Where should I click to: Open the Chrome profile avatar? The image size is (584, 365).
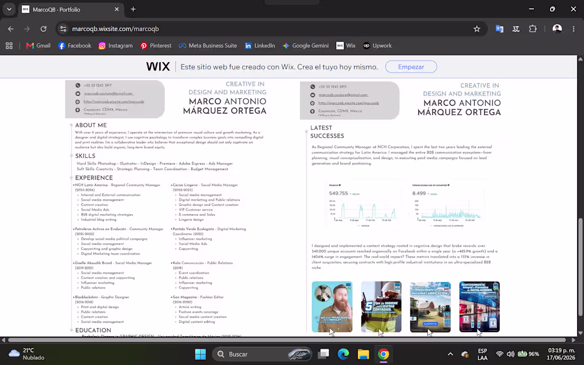coord(557,29)
